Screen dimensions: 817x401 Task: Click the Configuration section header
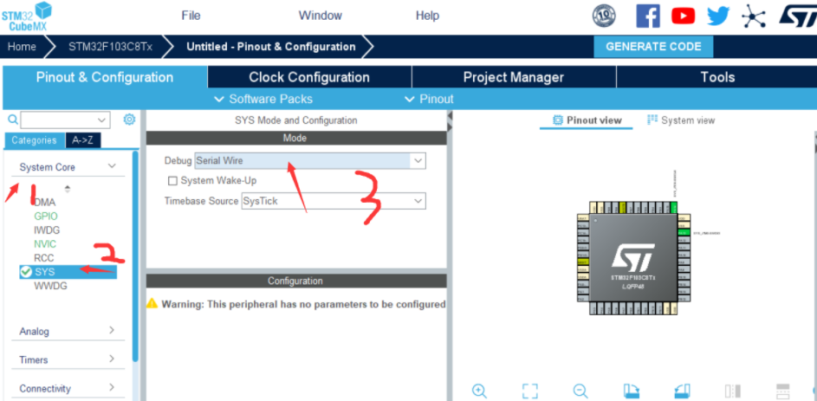click(296, 281)
